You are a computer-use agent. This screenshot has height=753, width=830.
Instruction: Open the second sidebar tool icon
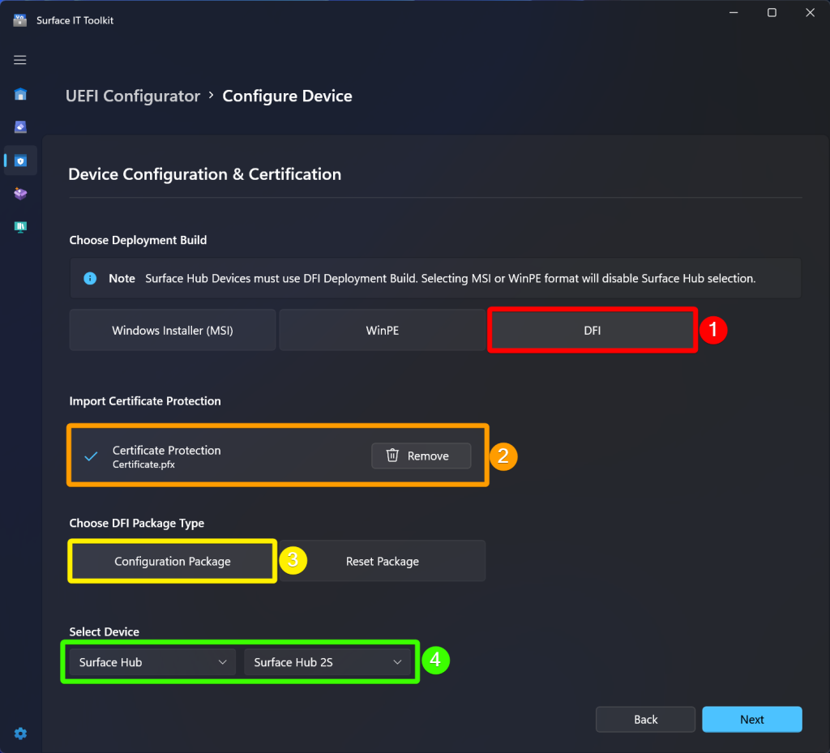tap(20, 127)
